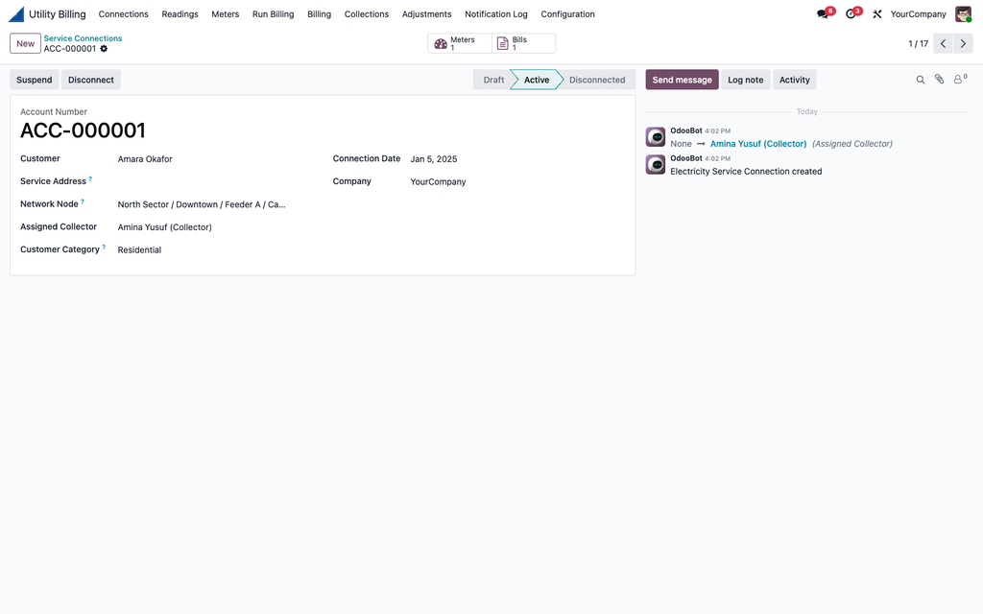Go to previous record arrow
The height and width of the screenshot is (614, 983).
pyautogui.click(x=943, y=43)
